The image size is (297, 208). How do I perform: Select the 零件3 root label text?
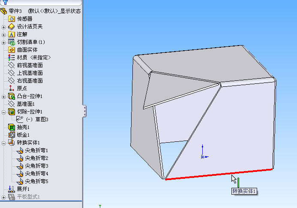(x=15, y=11)
